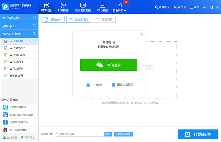
Task: Minimize the converter window
Action: [204, 7]
